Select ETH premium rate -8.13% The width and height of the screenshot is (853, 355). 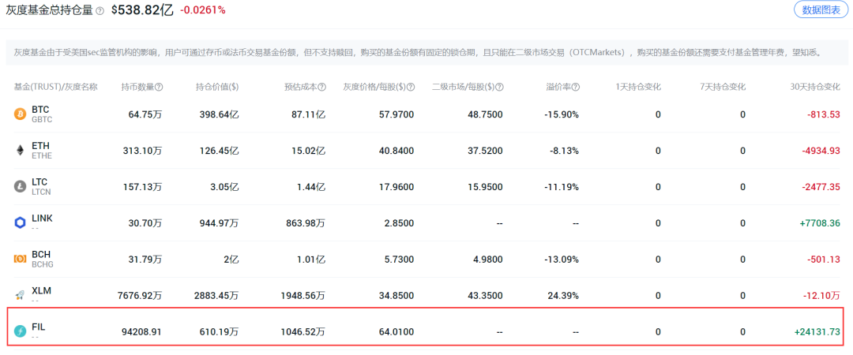[564, 151]
